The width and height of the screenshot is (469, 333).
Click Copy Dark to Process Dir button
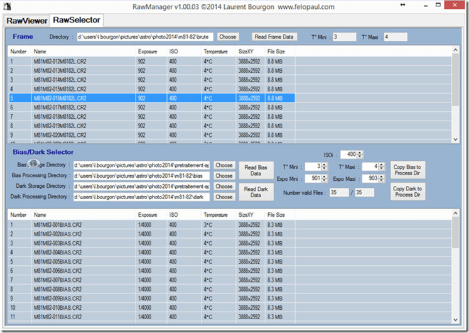pyautogui.click(x=407, y=192)
